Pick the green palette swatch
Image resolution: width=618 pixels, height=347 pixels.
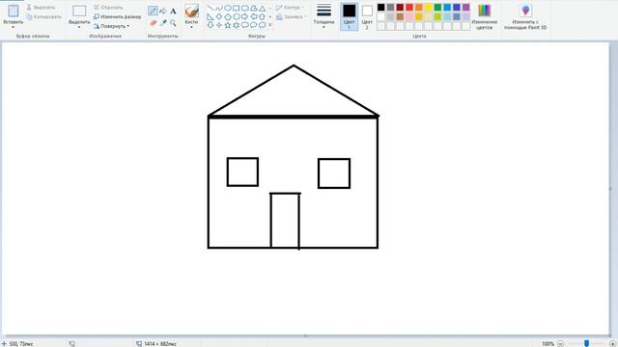coord(437,7)
